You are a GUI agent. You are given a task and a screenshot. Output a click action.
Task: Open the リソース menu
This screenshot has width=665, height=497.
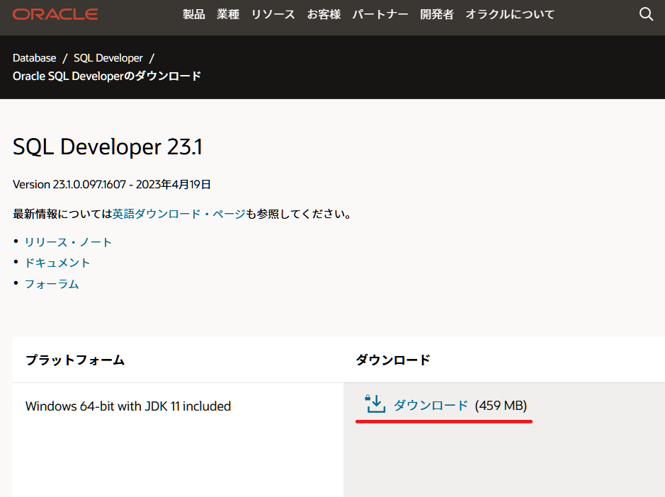[273, 14]
